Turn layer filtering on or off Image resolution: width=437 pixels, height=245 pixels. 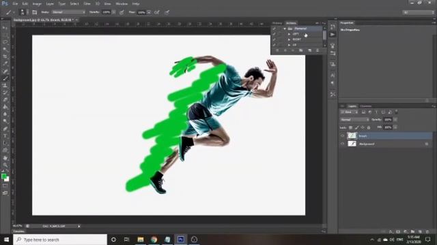tap(397, 112)
